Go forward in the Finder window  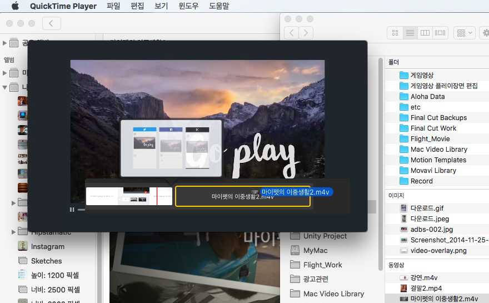[306, 33]
